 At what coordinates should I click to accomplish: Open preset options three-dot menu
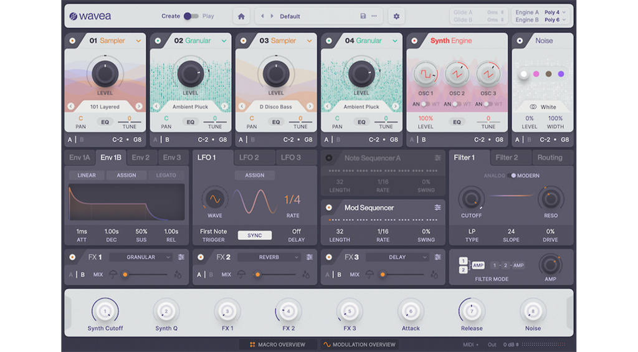point(374,16)
